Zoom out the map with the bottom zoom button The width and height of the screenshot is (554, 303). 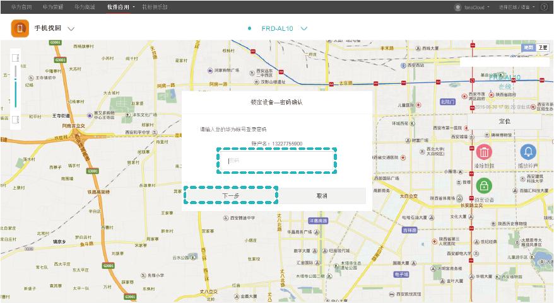[x=15, y=119]
